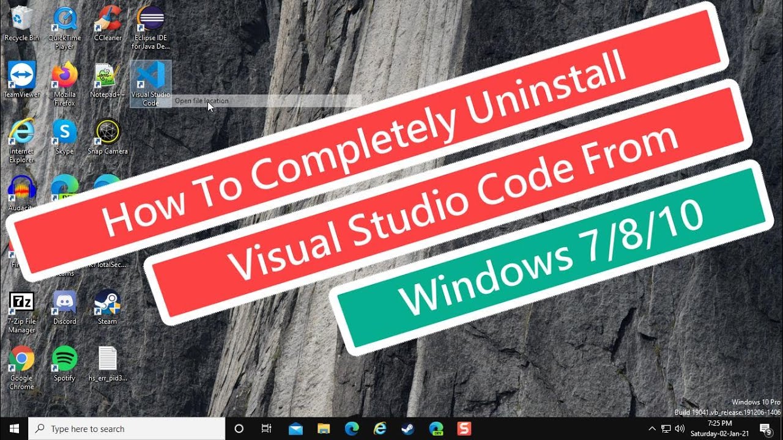Select the Discord desktop shortcut
Image resolution: width=783 pixels, height=440 pixels.
pyautogui.click(x=64, y=308)
